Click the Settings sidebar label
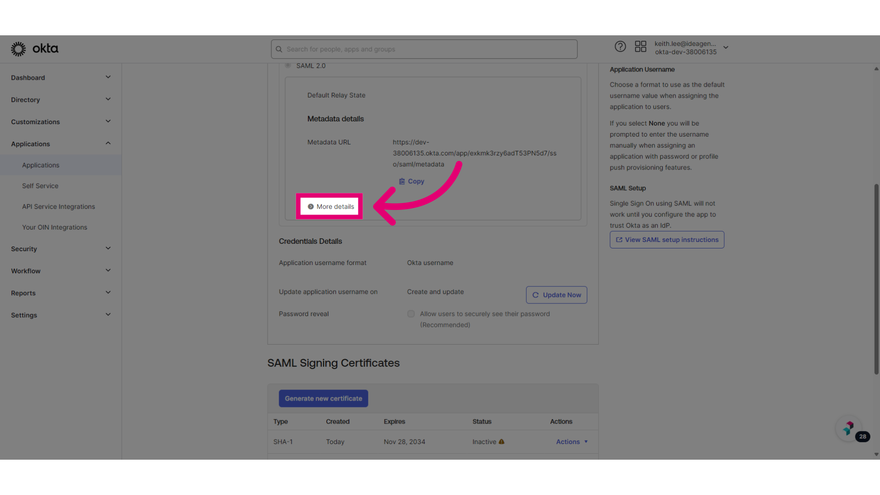The height and width of the screenshot is (495, 880). pos(24,315)
